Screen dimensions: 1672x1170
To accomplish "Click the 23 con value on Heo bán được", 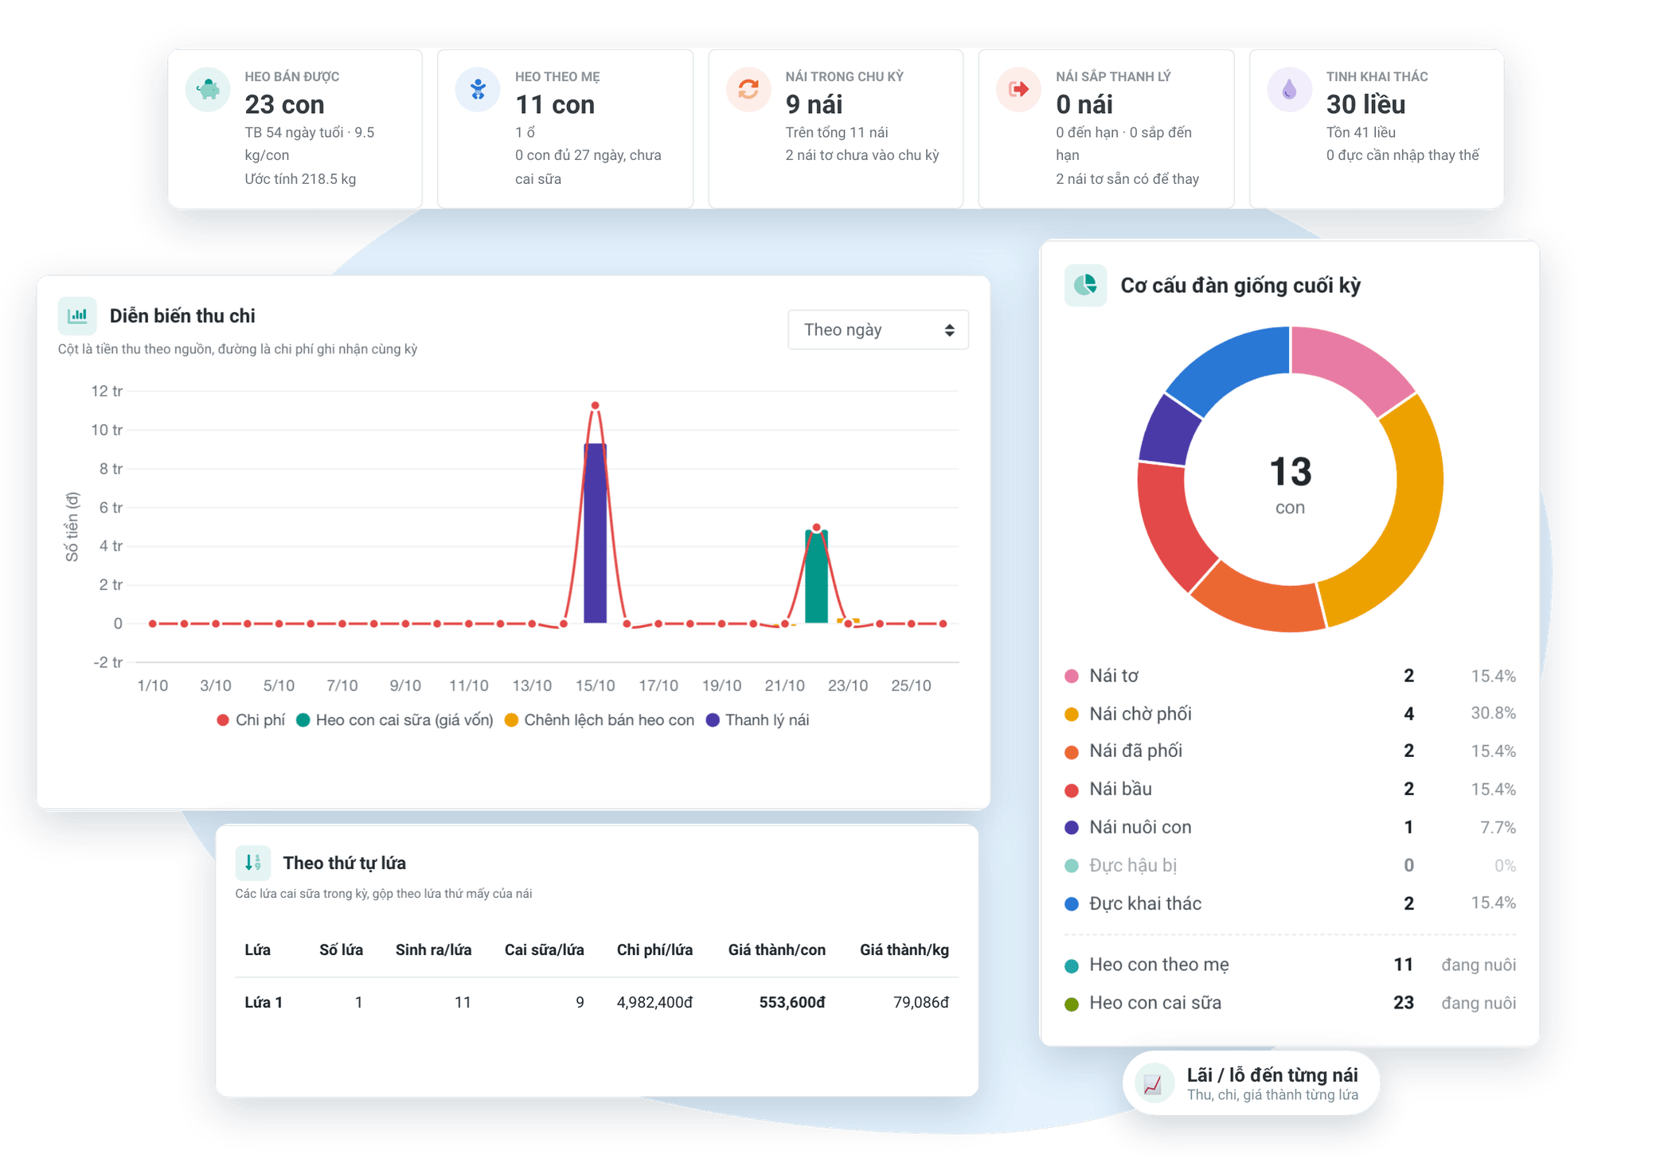I will click(284, 104).
